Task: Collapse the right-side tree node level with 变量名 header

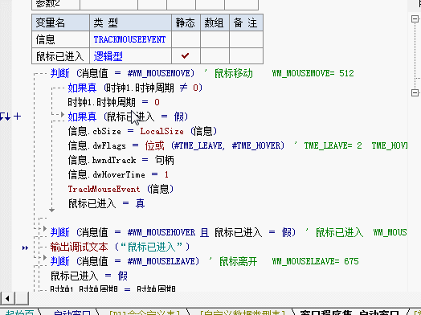Action: 415,18
